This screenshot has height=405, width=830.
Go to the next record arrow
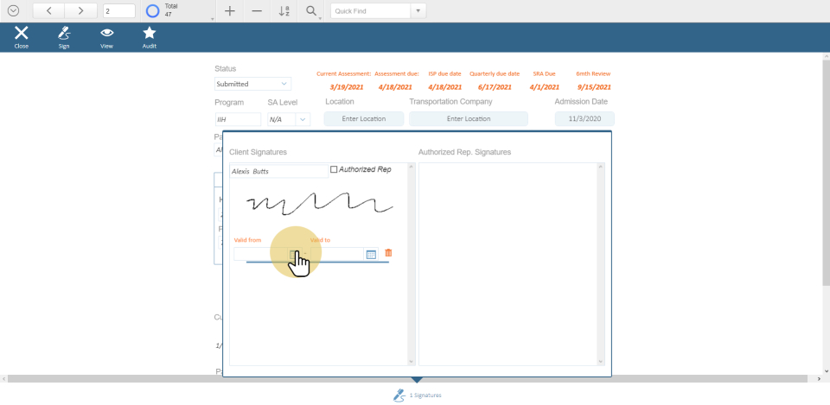click(x=80, y=11)
